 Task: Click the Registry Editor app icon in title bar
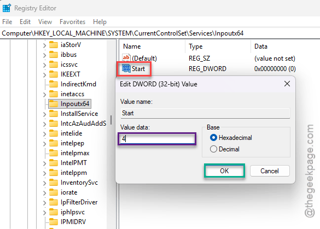(x=7, y=8)
